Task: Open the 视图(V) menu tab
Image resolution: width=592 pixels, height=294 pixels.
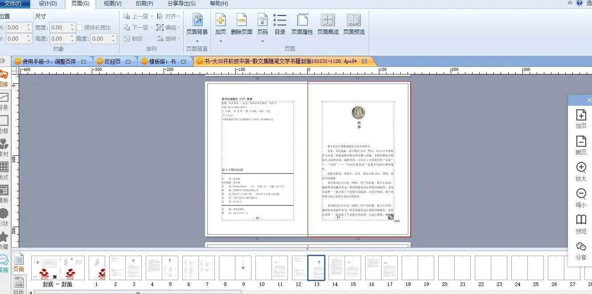Action: (x=112, y=4)
